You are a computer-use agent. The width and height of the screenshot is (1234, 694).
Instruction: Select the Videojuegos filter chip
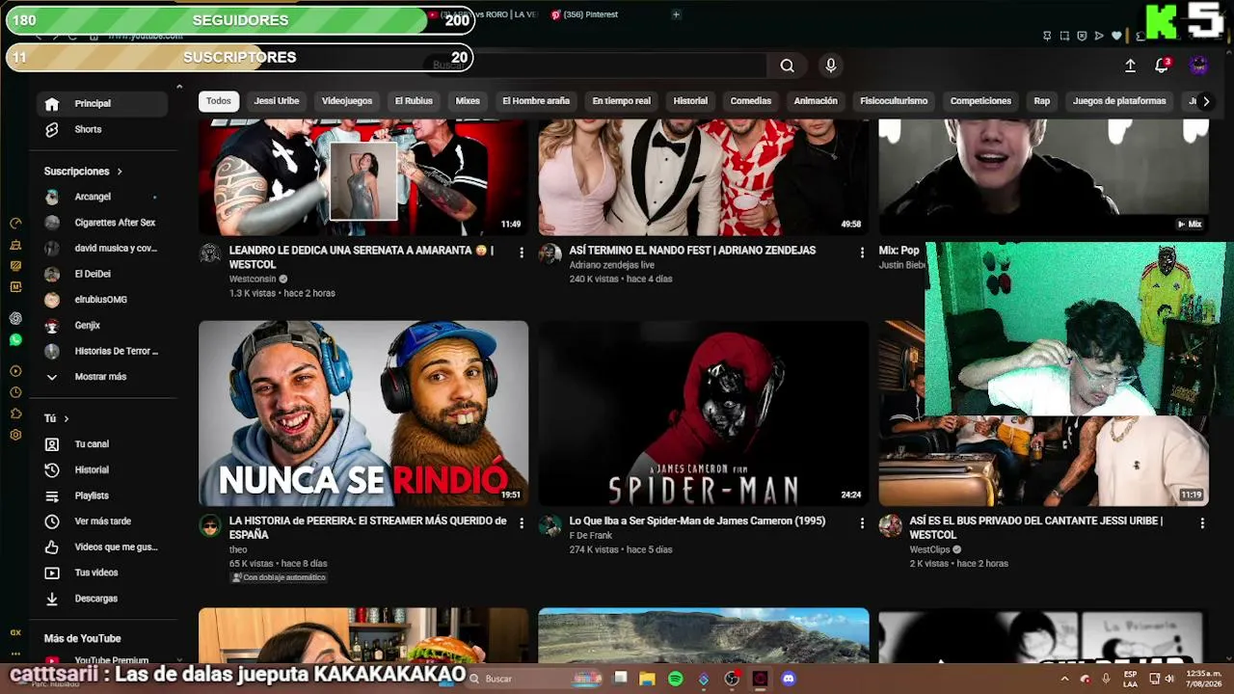click(347, 101)
